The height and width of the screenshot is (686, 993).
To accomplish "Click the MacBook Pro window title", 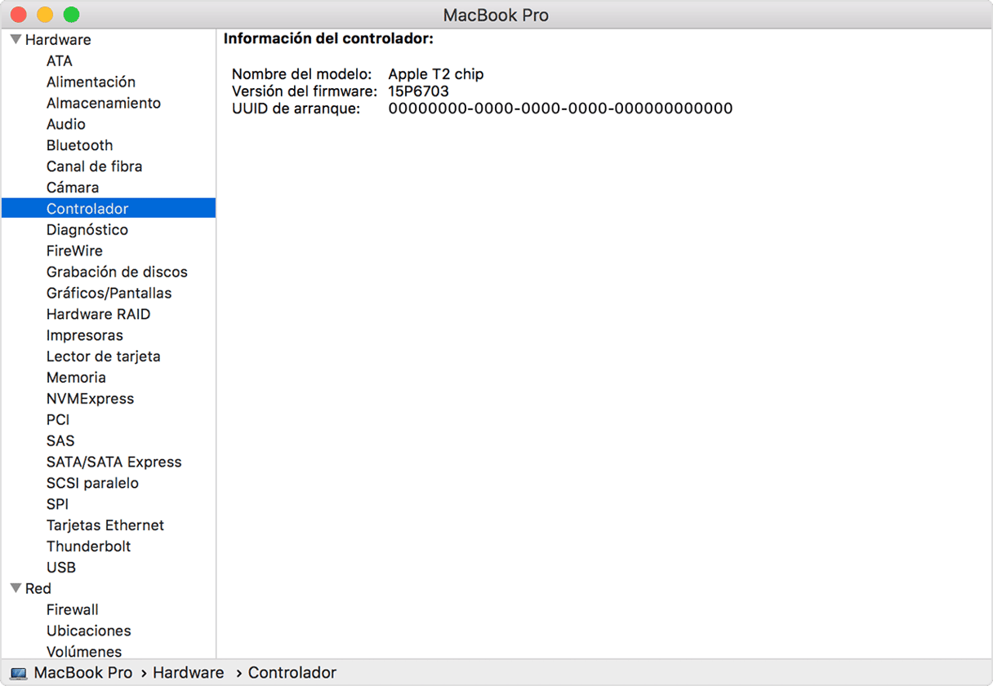I will coord(496,15).
